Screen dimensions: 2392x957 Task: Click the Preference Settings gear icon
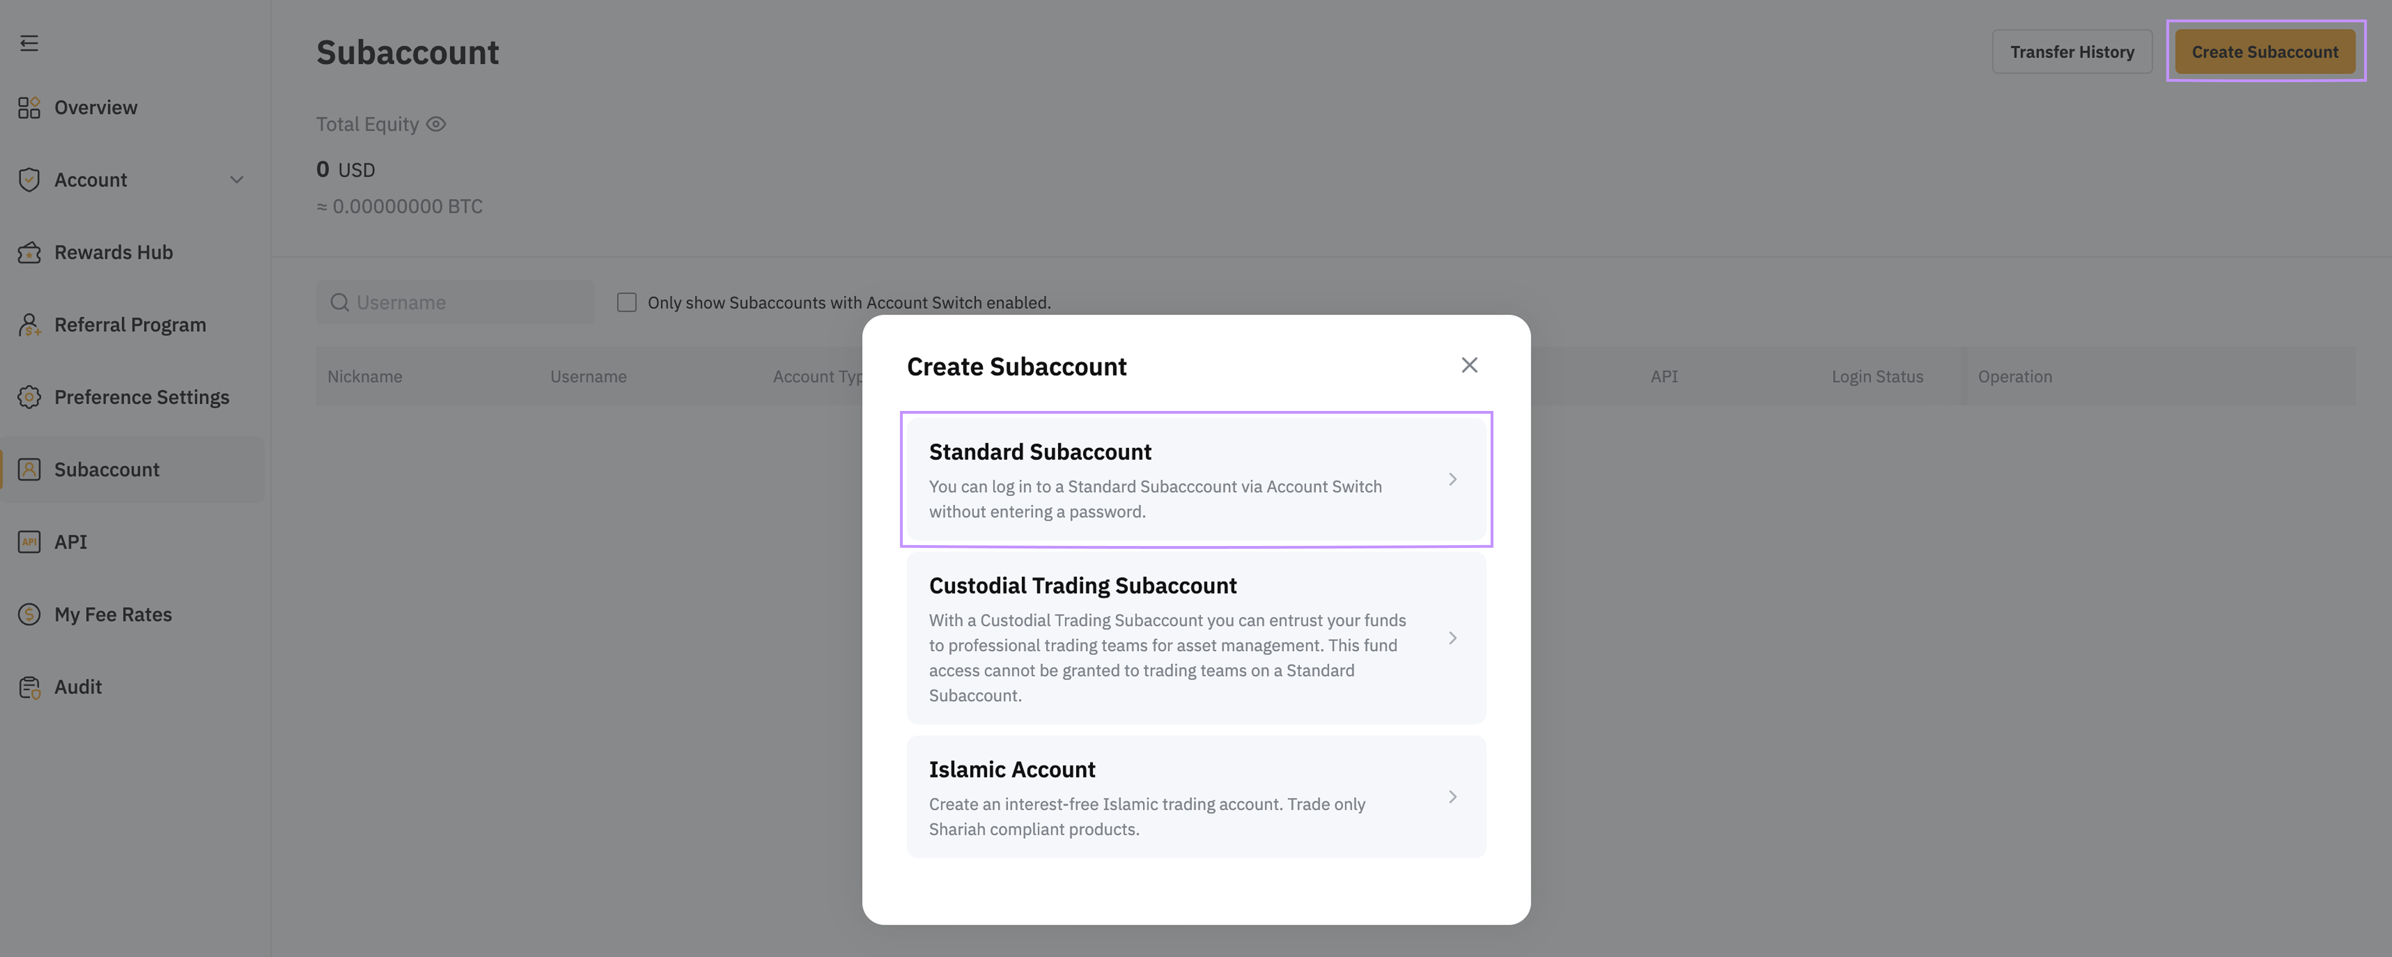click(29, 397)
